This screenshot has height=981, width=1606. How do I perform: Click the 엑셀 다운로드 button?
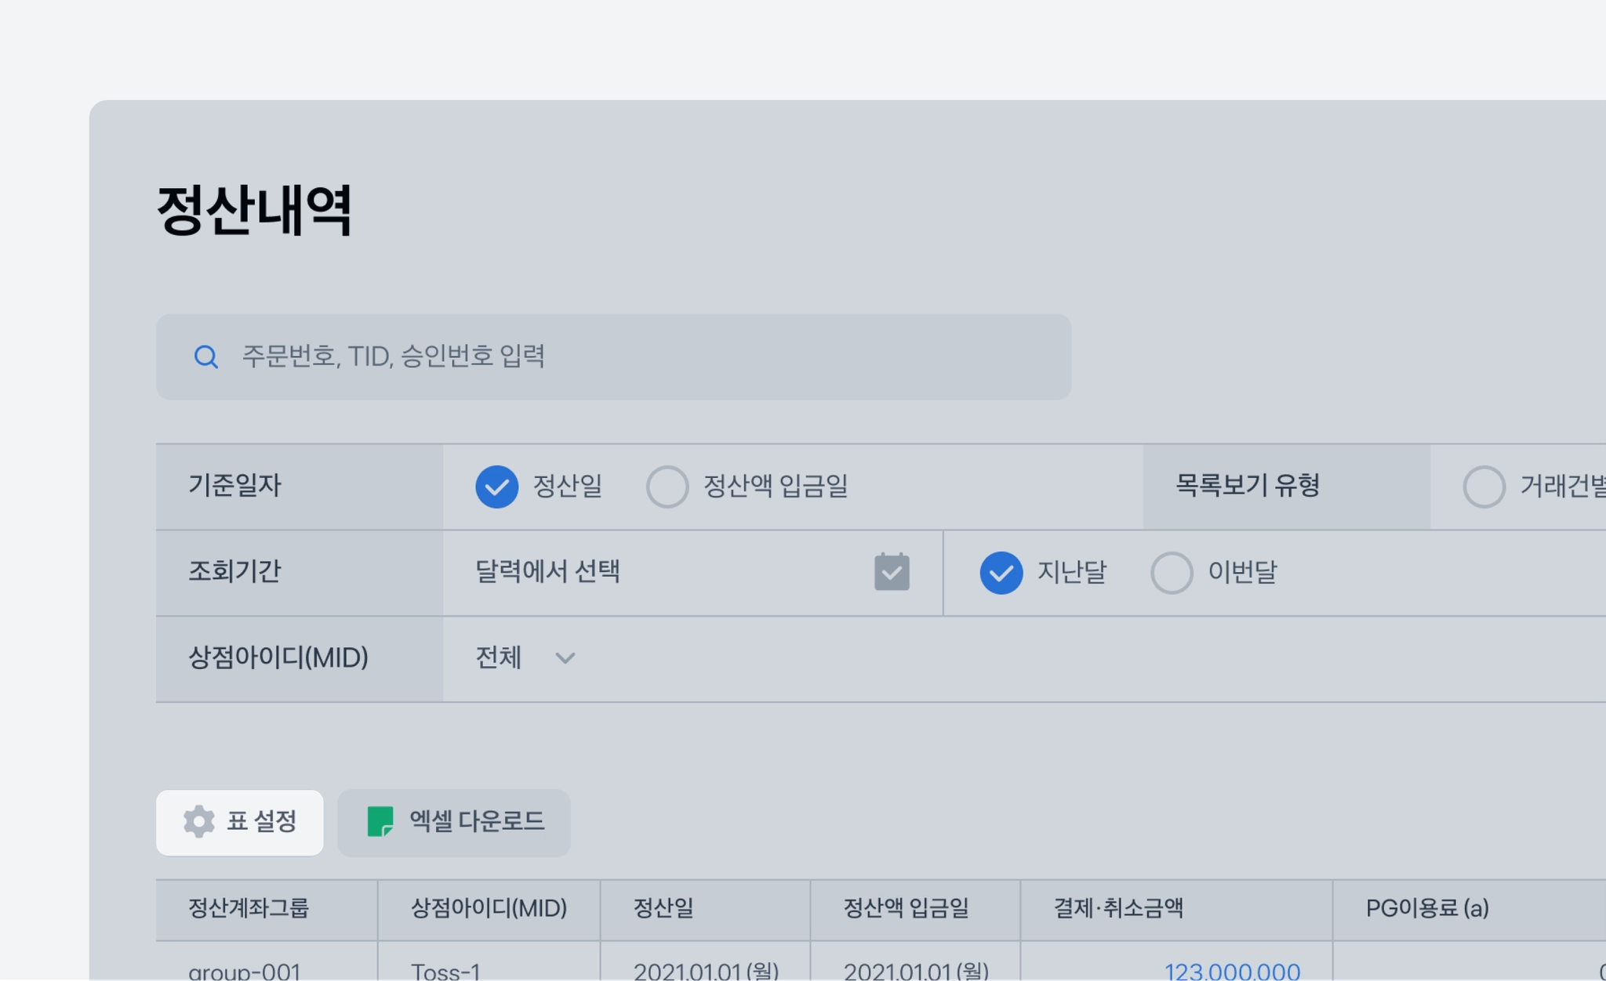(454, 823)
